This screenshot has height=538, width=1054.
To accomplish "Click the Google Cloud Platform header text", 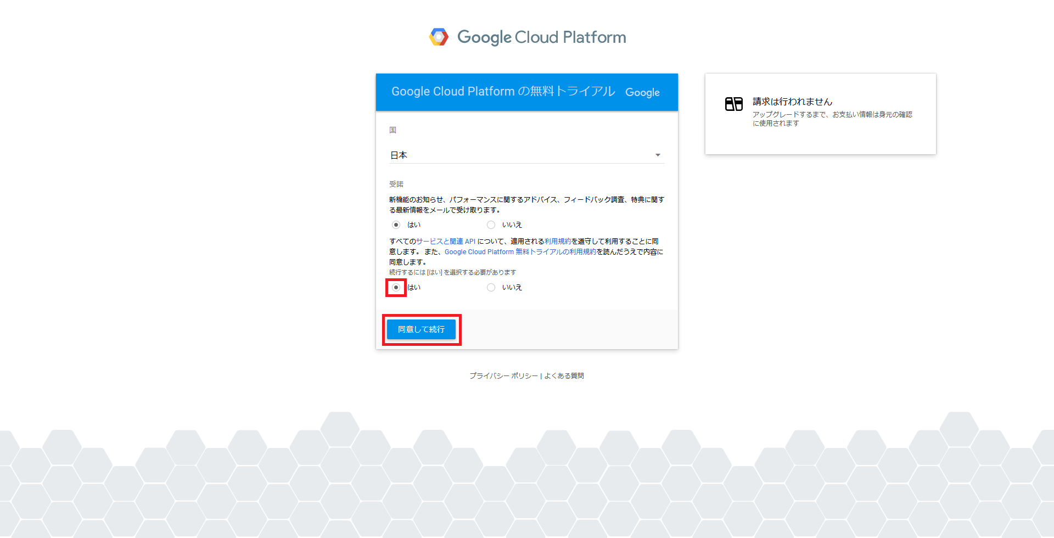I will 541,37.
